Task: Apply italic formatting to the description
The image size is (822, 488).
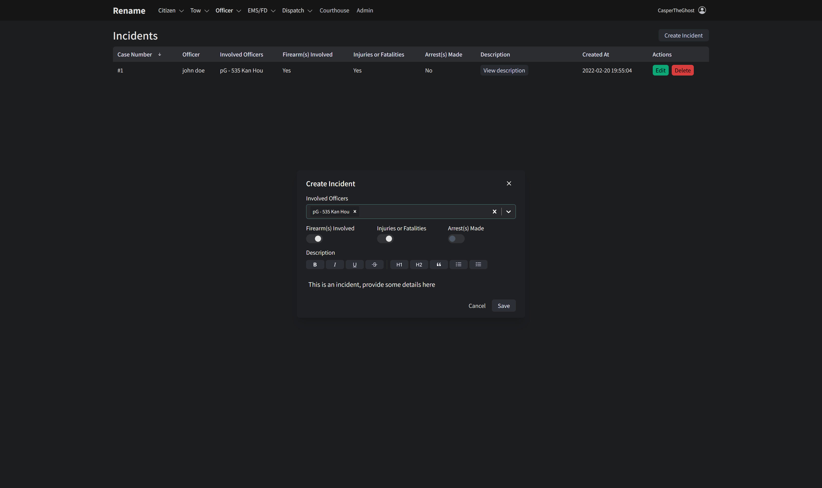Action: pos(335,264)
